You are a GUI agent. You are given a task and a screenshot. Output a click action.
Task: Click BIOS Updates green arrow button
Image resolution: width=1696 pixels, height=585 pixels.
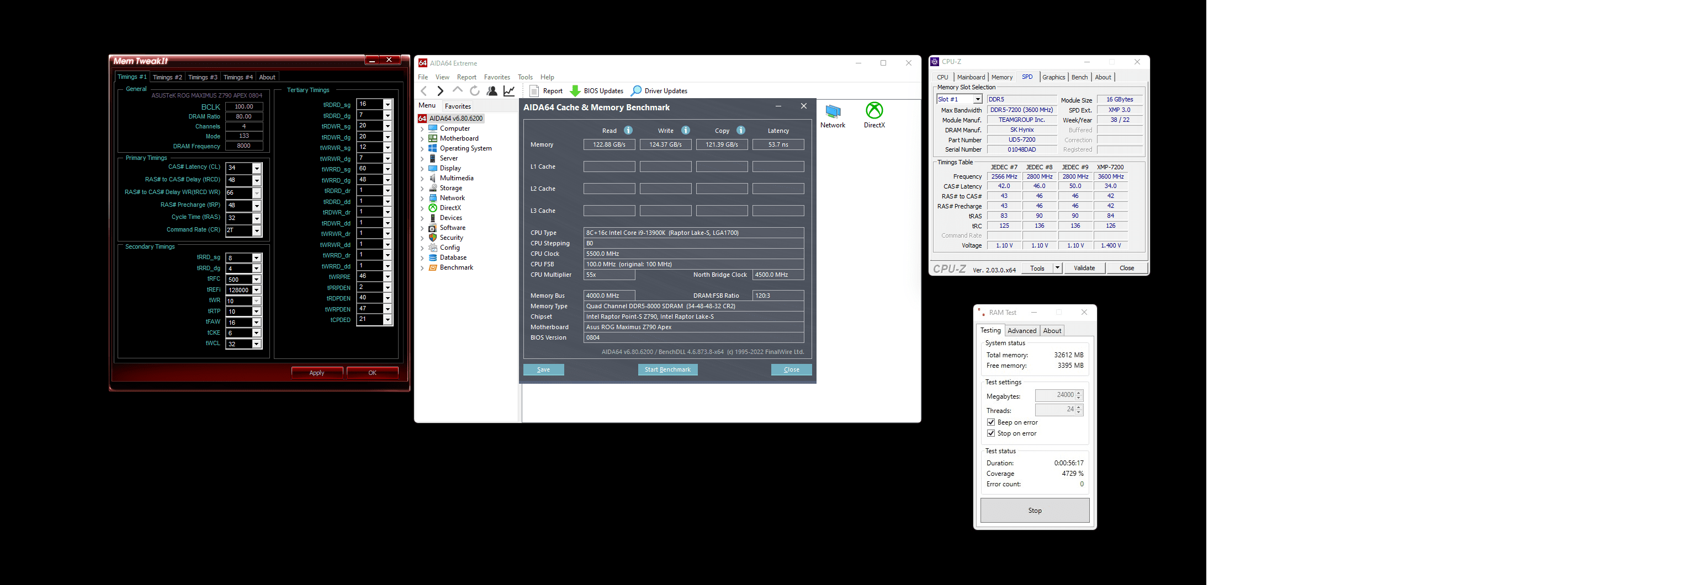tap(596, 91)
